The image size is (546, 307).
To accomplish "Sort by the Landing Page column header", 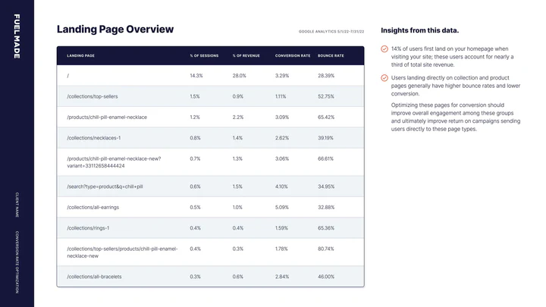I will pos(81,55).
